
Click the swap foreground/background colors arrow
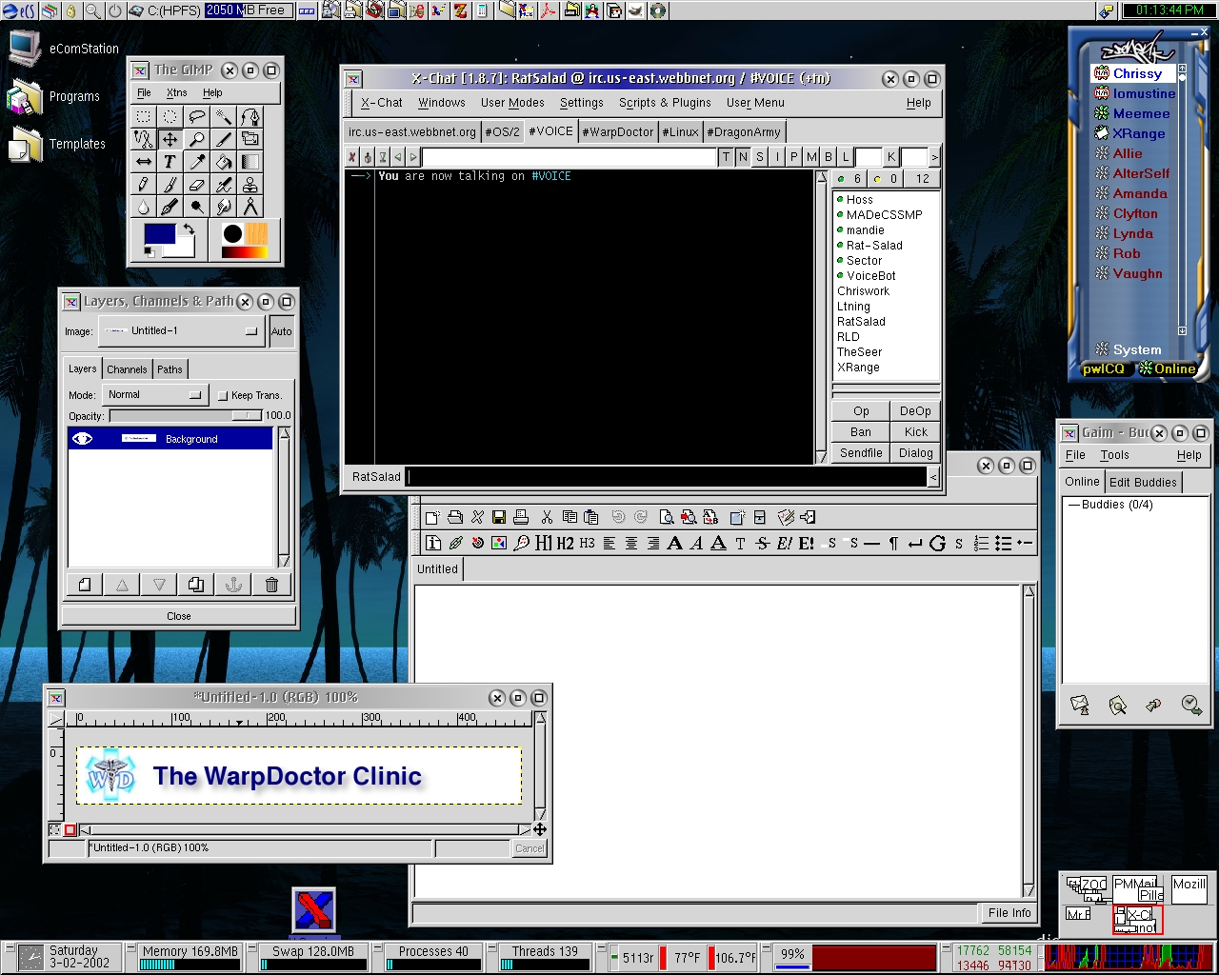(189, 229)
